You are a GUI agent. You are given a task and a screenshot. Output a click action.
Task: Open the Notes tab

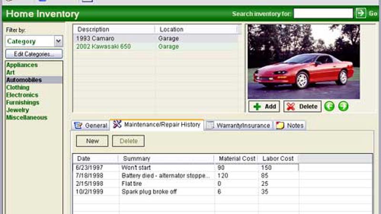[x=290, y=126]
